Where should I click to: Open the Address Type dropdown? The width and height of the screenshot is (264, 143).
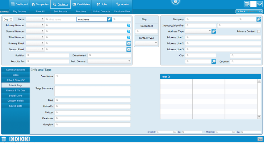(198, 31)
